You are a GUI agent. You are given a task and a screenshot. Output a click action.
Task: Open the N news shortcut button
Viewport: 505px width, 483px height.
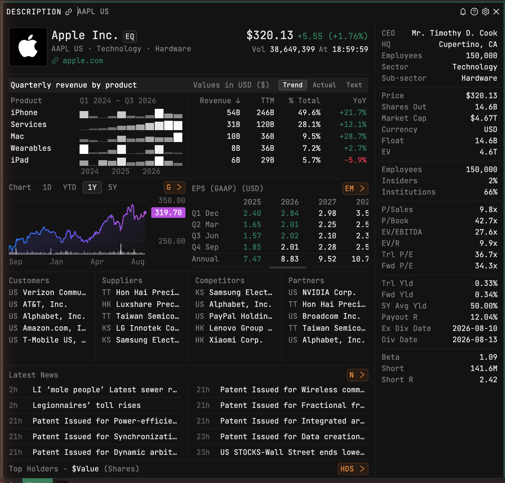[357, 375]
